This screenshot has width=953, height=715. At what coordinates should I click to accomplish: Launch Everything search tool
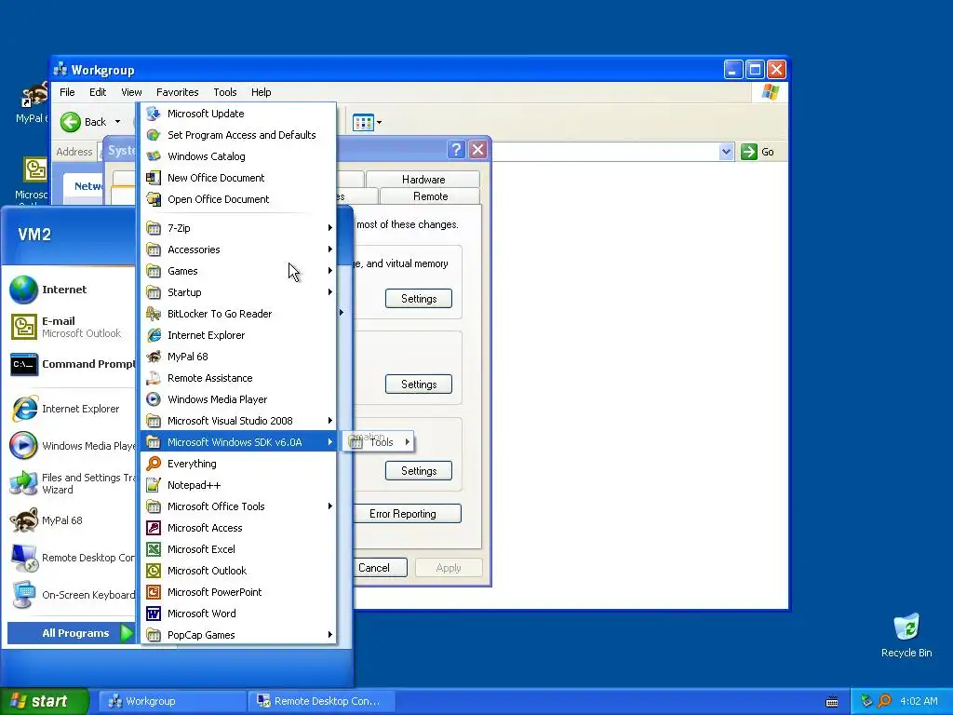coord(238,464)
